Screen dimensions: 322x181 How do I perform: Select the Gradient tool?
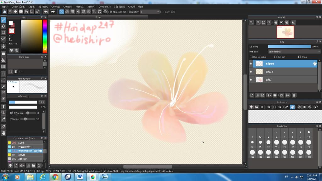coord(3,66)
